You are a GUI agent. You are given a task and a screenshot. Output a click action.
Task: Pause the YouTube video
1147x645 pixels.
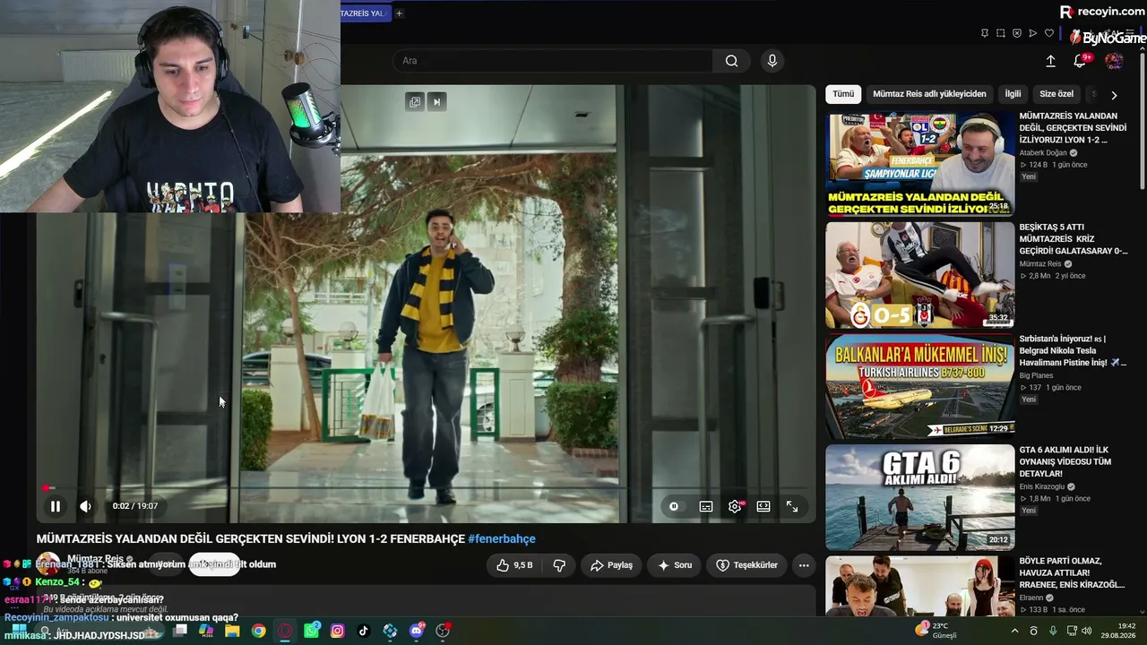[x=56, y=506]
